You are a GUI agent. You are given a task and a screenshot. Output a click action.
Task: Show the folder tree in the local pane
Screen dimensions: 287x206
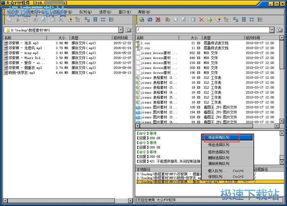pyautogui.click(x=78, y=19)
